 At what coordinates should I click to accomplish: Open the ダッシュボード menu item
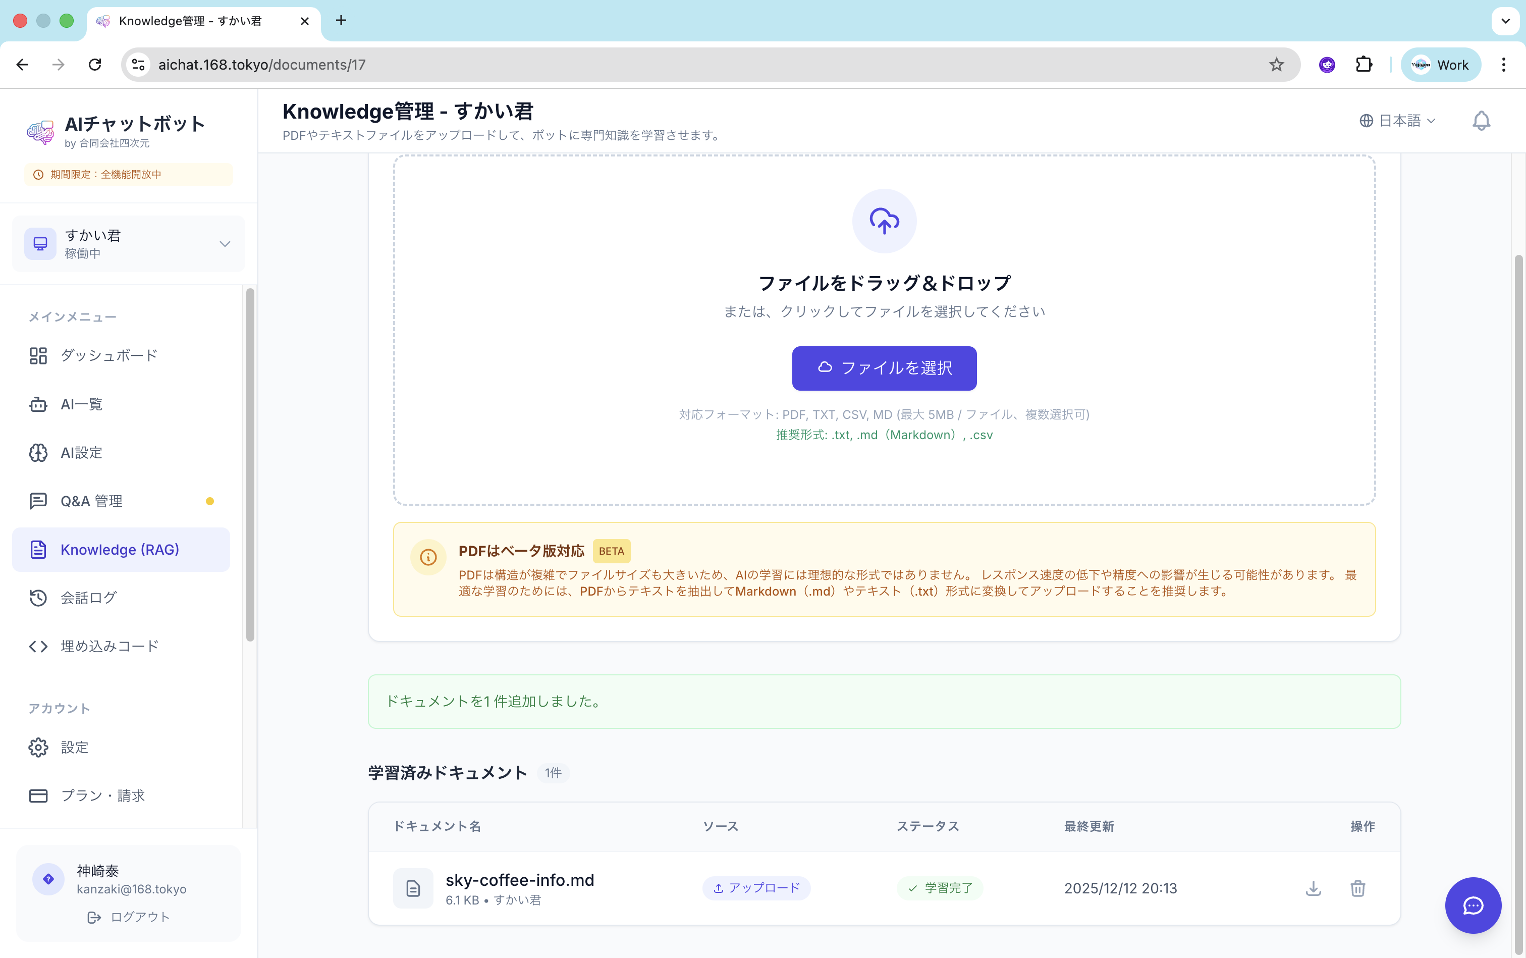click(108, 355)
